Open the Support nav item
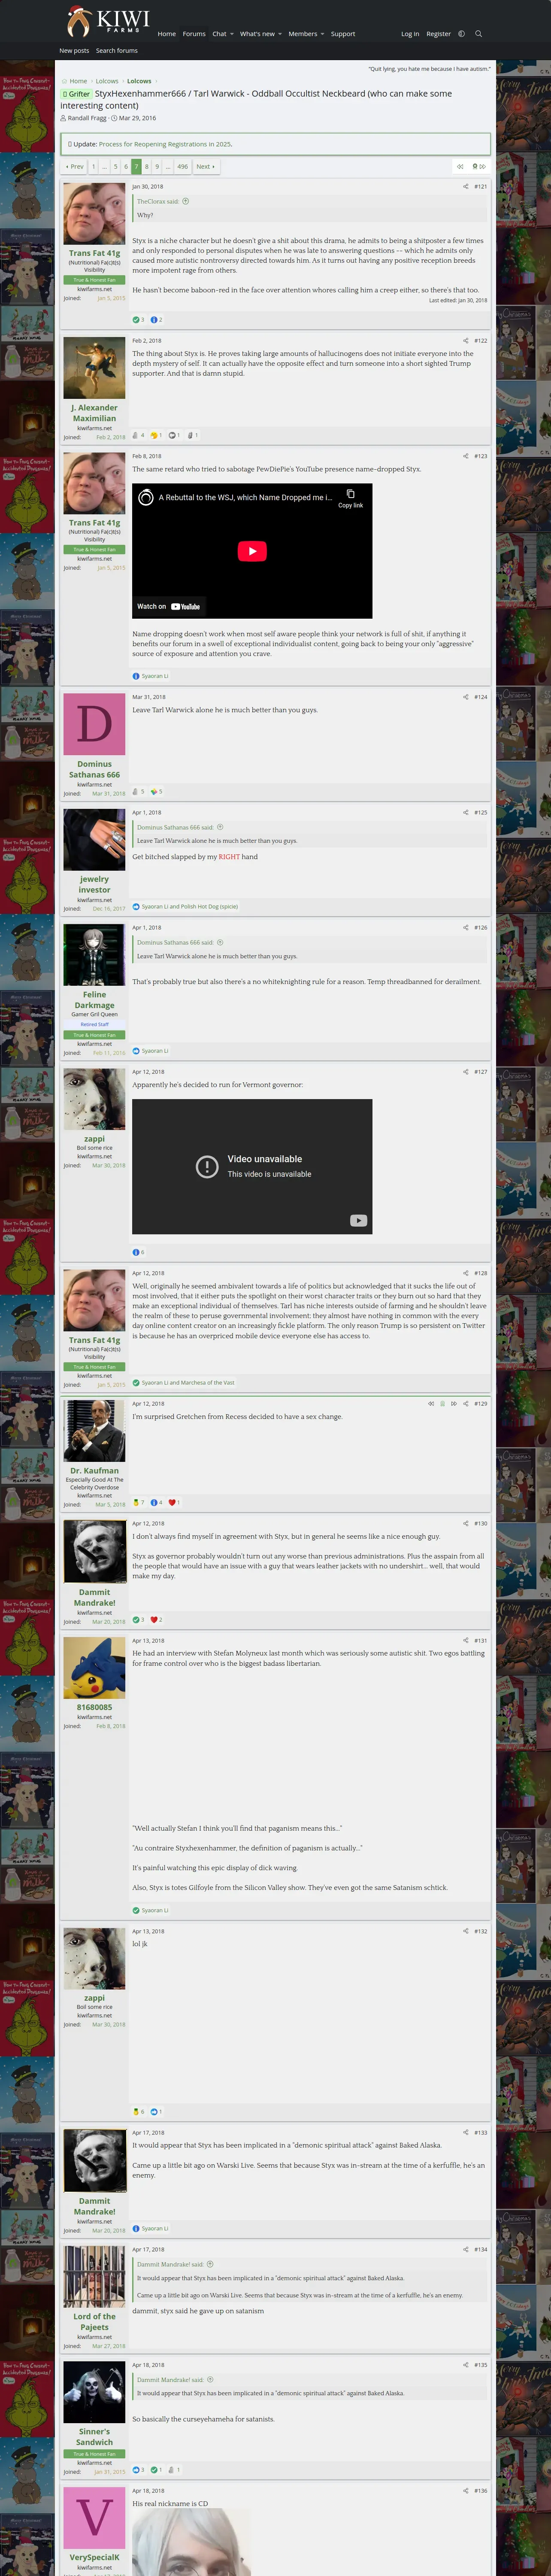Image resolution: width=551 pixels, height=2576 pixels. pyautogui.click(x=343, y=34)
